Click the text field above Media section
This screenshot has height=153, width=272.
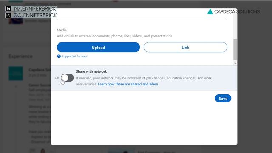pyautogui.click(x=142, y=14)
